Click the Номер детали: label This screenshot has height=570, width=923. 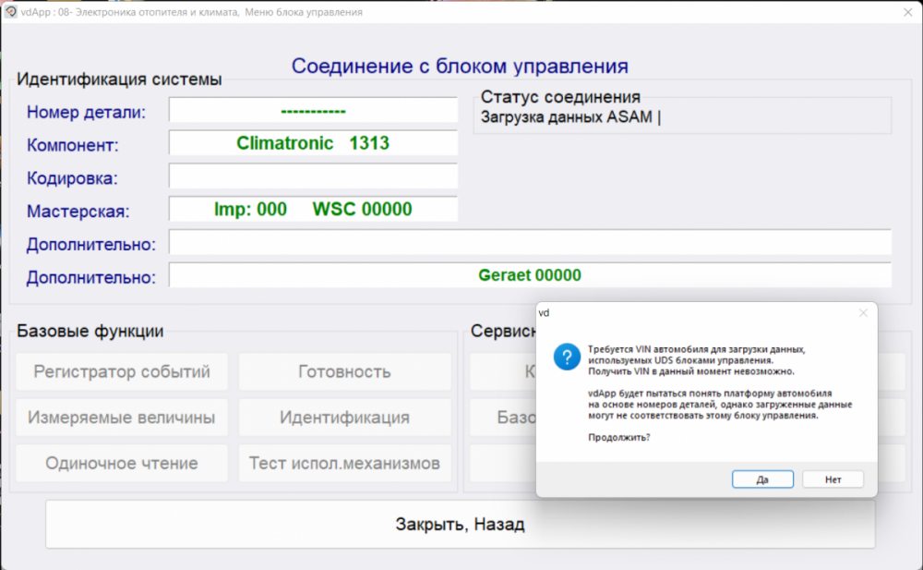click(86, 112)
